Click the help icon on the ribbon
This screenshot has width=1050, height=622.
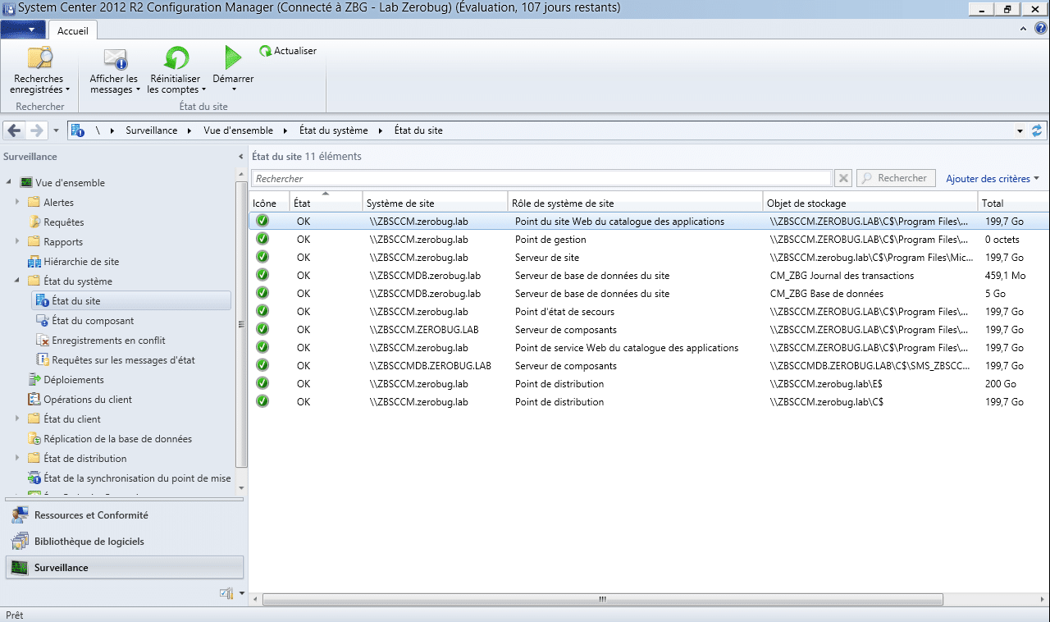pos(1041,28)
